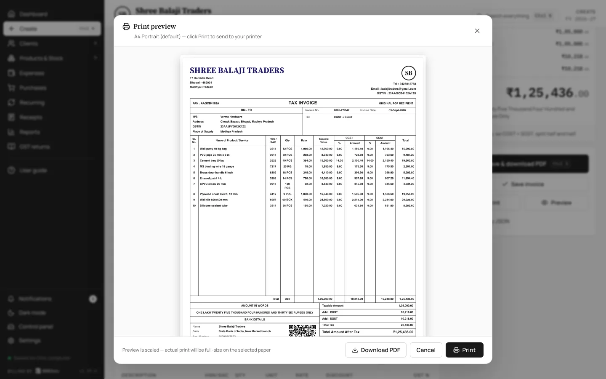Click the email balajitraders@gmail.com line
This screenshot has height=379, width=606.
coord(393,88)
